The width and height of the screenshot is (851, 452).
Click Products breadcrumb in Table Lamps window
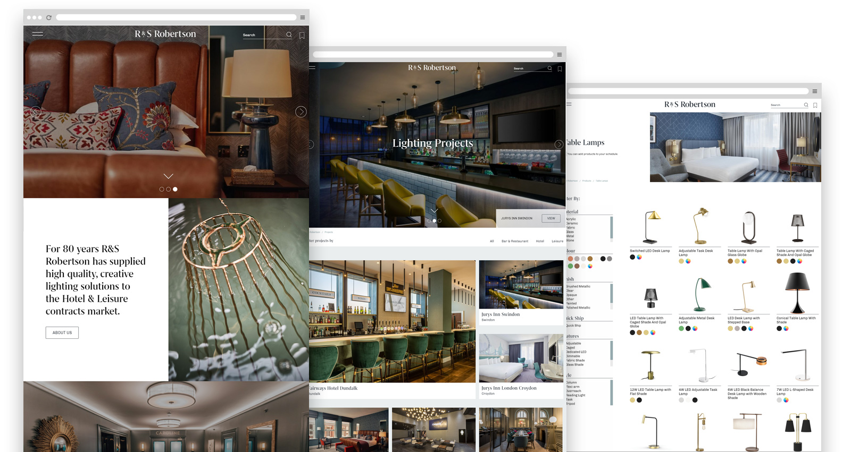coord(587,181)
